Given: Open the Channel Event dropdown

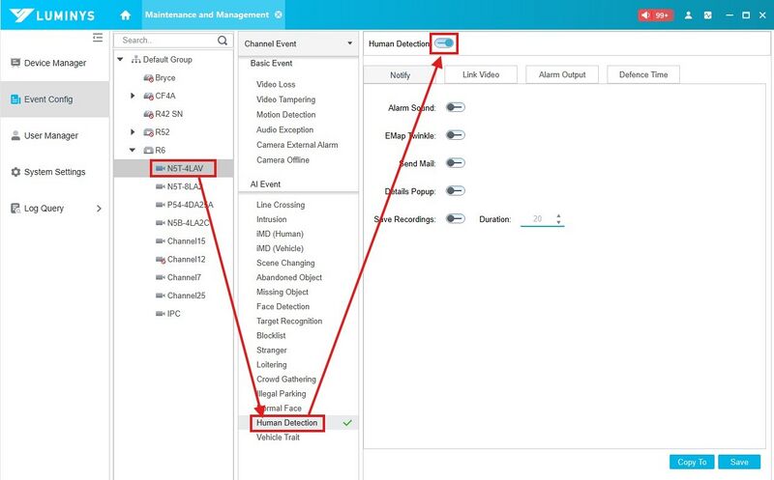Looking at the screenshot, I should pos(299,43).
